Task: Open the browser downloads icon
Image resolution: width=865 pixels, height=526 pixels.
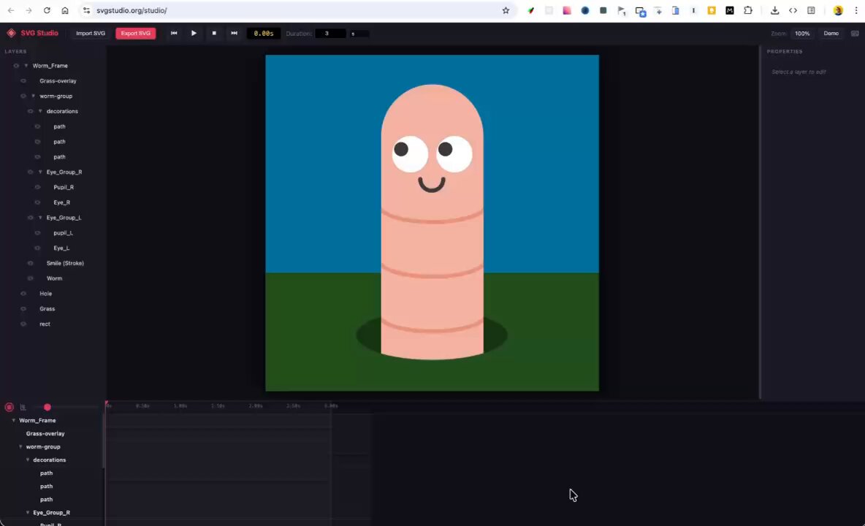Action: click(x=774, y=10)
